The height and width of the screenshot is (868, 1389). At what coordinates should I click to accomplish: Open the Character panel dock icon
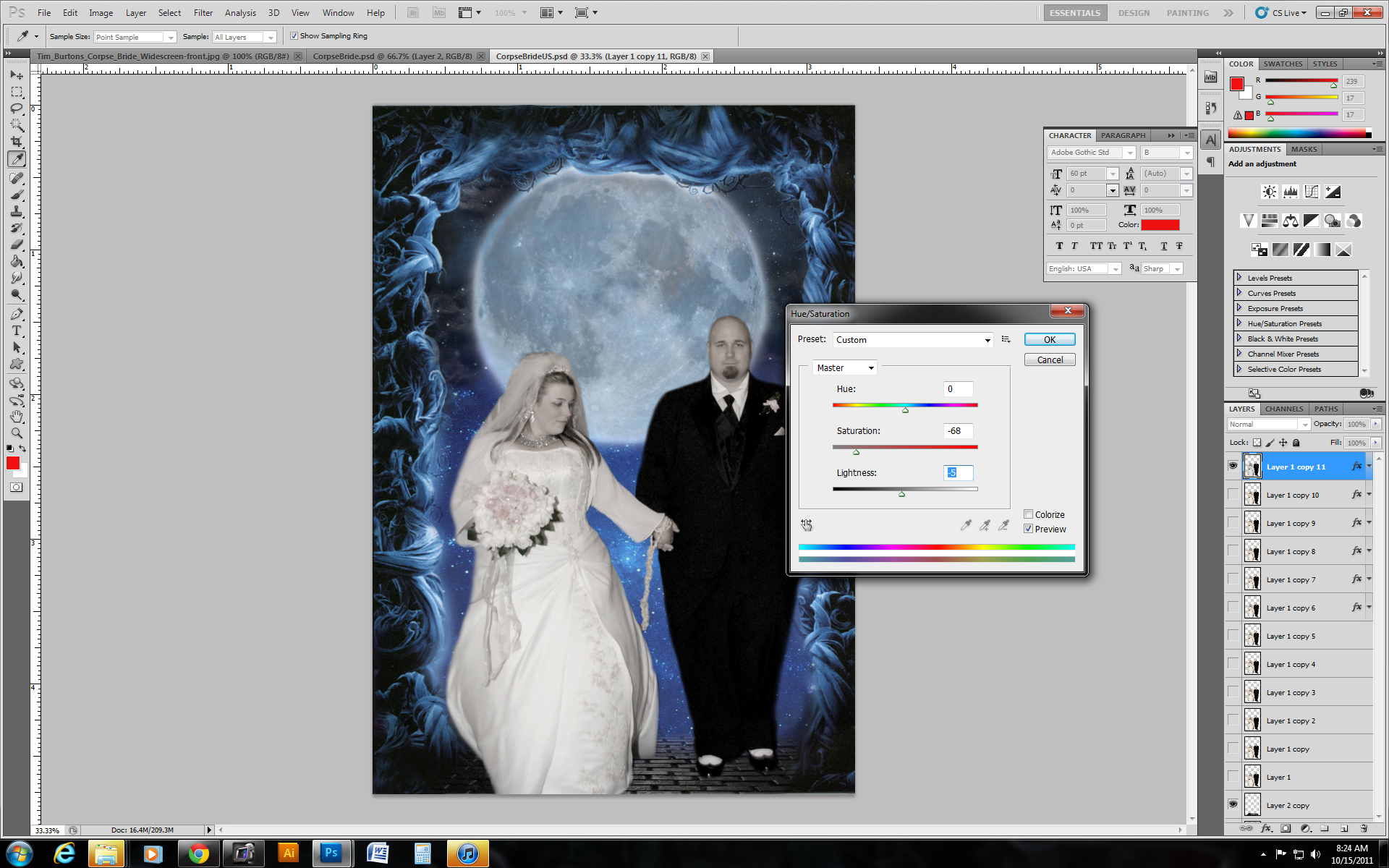pos(1210,140)
